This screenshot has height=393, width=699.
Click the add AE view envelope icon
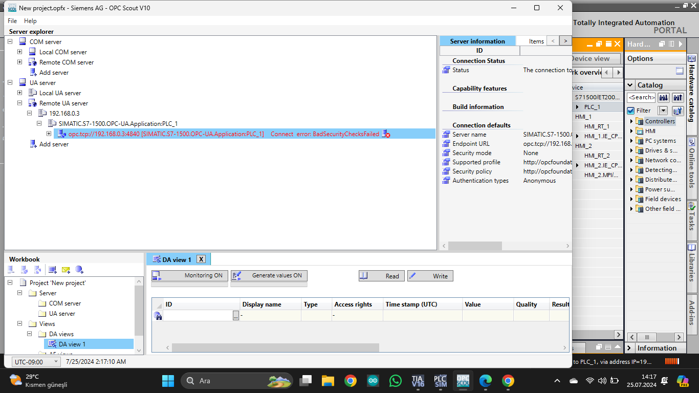65,270
